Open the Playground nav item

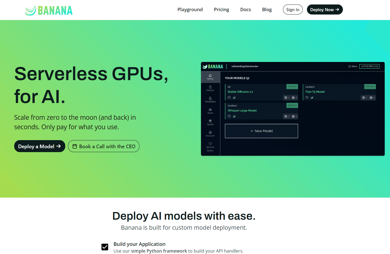190,9
